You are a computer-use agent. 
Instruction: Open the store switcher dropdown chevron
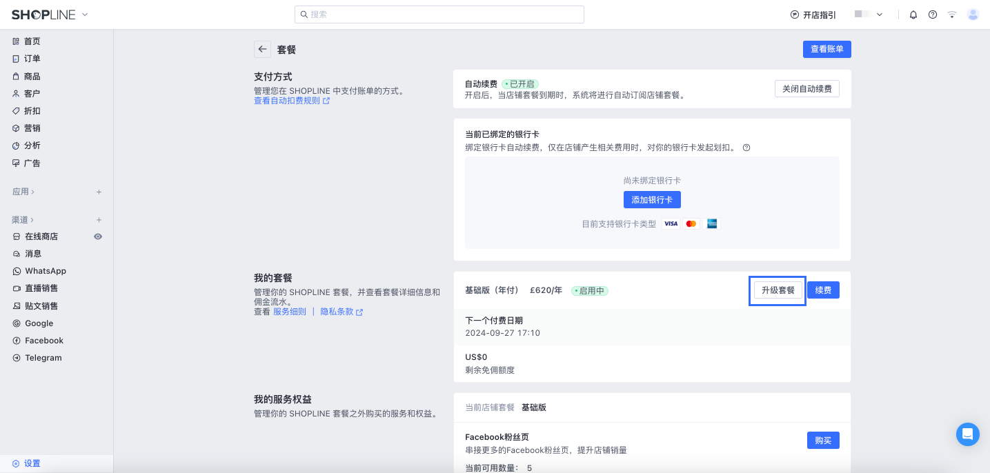(x=880, y=14)
